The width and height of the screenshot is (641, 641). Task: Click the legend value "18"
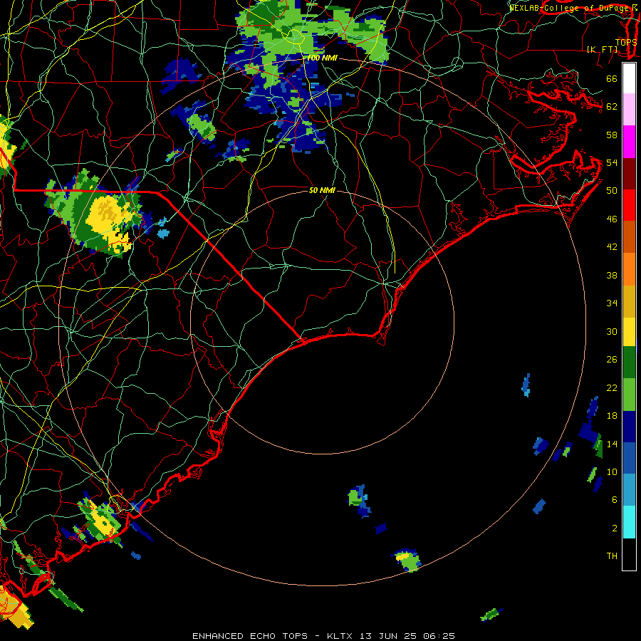[612, 416]
